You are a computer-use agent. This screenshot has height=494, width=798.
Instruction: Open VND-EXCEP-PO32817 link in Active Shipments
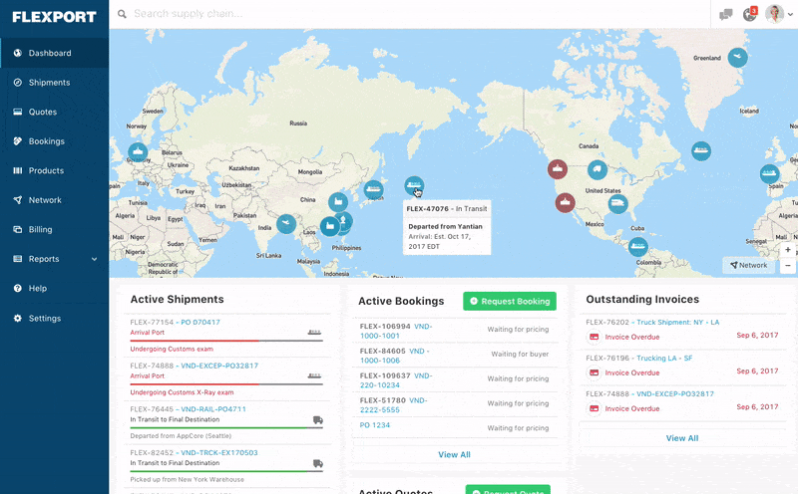219,366
